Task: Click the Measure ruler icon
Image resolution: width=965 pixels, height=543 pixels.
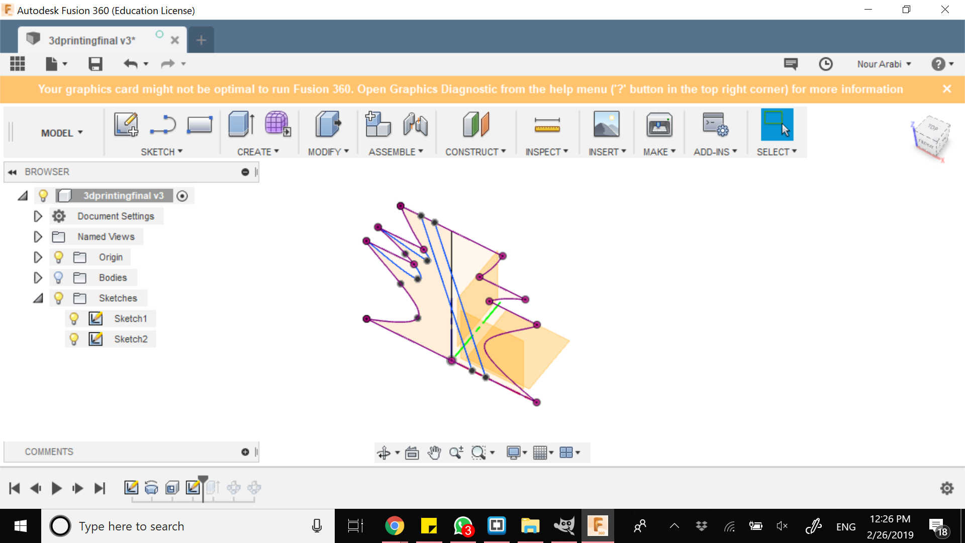Action: coord(547,125)
